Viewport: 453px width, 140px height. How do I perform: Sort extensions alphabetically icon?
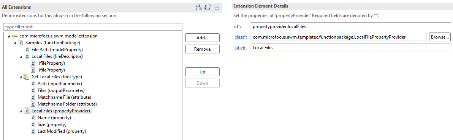tap(199, 8)
